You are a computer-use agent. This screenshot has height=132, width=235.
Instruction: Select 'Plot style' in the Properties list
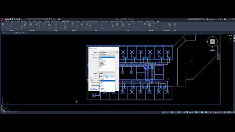coord(107,62)
